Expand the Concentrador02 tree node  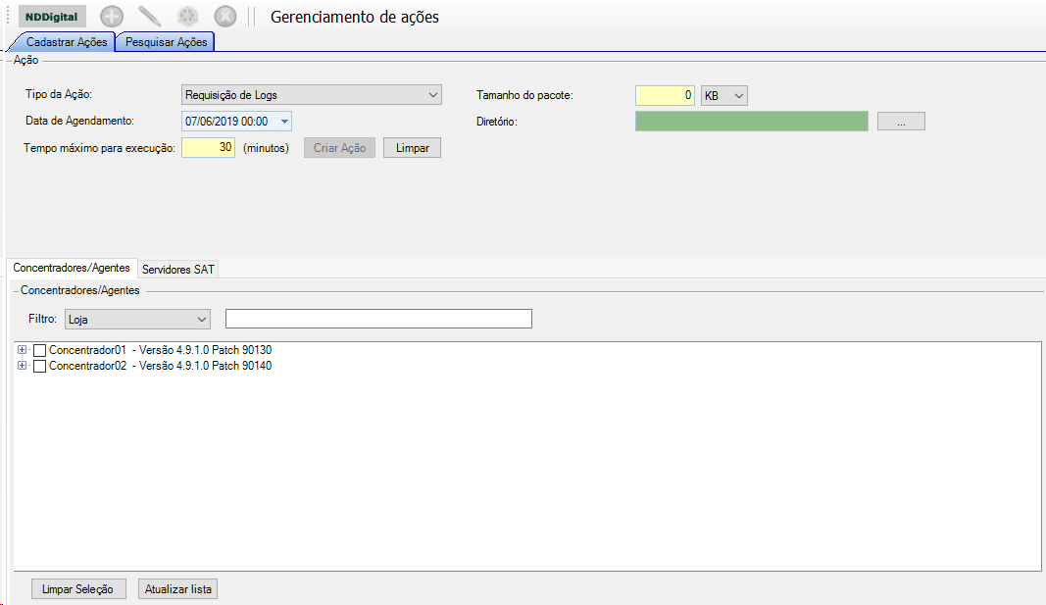22,366
